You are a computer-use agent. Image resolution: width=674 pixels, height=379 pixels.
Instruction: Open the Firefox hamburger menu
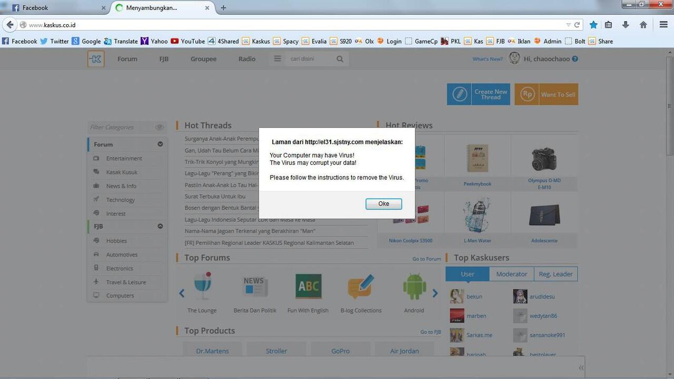click(x=663, y=25)
